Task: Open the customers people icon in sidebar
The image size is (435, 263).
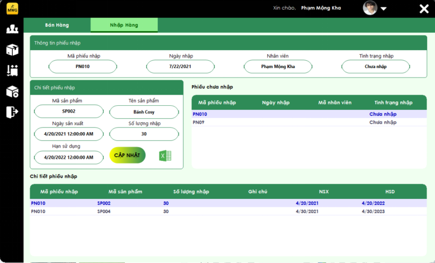Action: 12,29
